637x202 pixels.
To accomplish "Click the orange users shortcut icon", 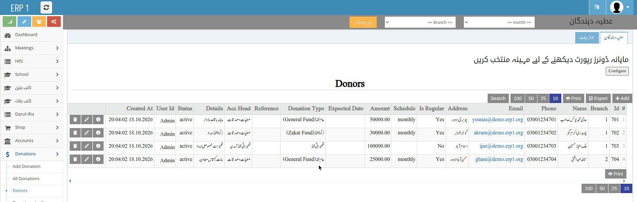I will (x=39, y=21).
